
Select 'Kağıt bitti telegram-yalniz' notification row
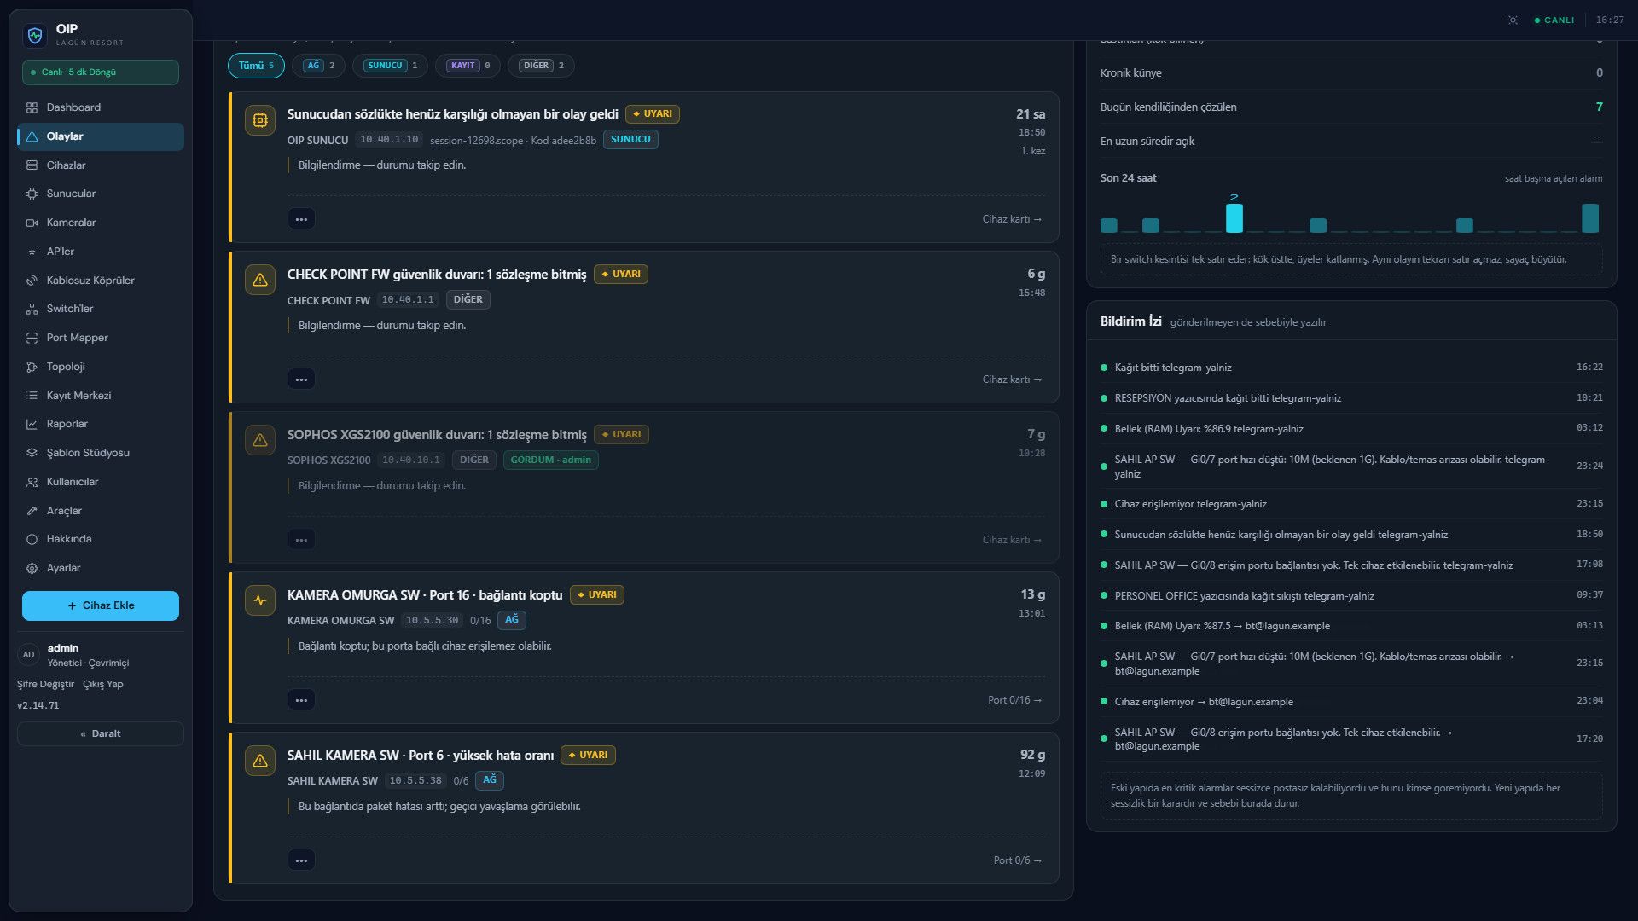point(1351,368)
